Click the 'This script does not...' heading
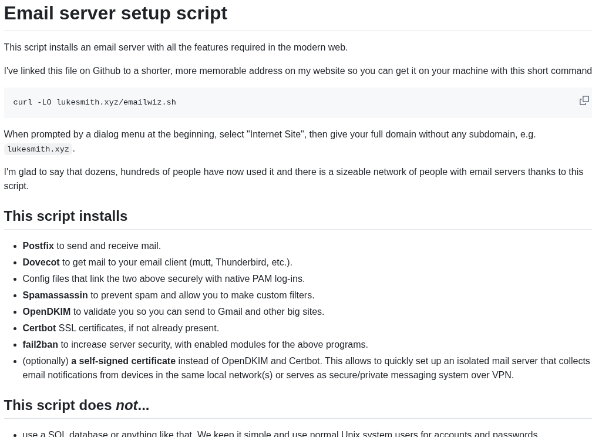592x437 pixels. point(76,405)
